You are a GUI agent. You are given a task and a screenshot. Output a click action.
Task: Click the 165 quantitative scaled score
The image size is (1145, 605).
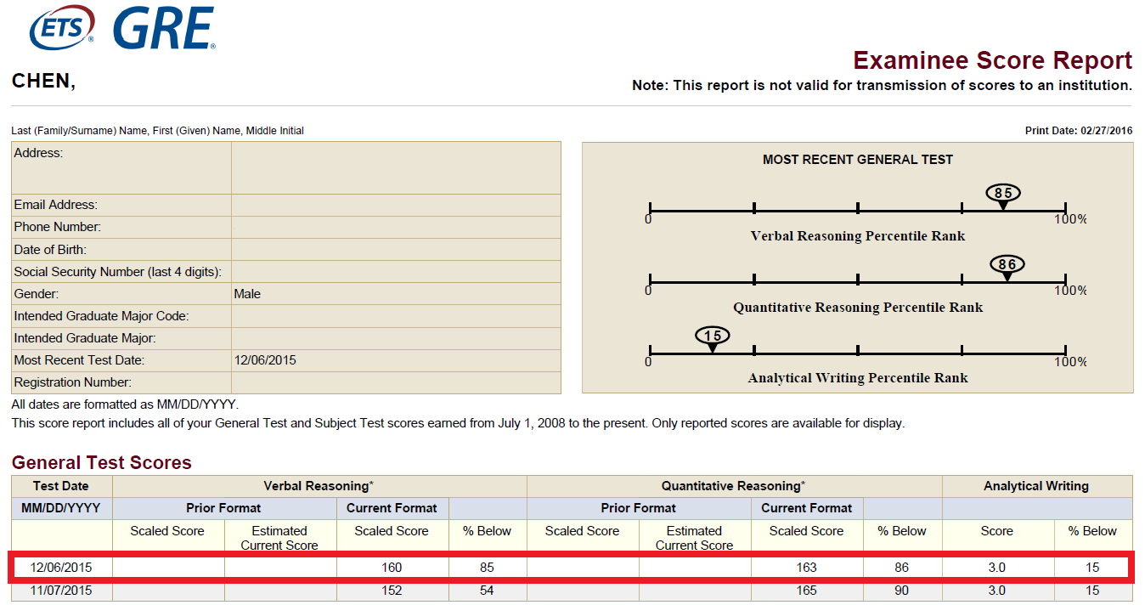click(806, 591)
